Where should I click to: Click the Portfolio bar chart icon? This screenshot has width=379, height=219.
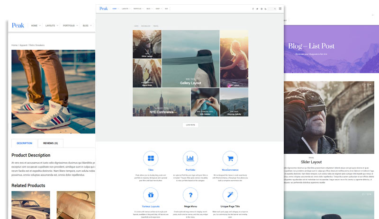(190, 158)
